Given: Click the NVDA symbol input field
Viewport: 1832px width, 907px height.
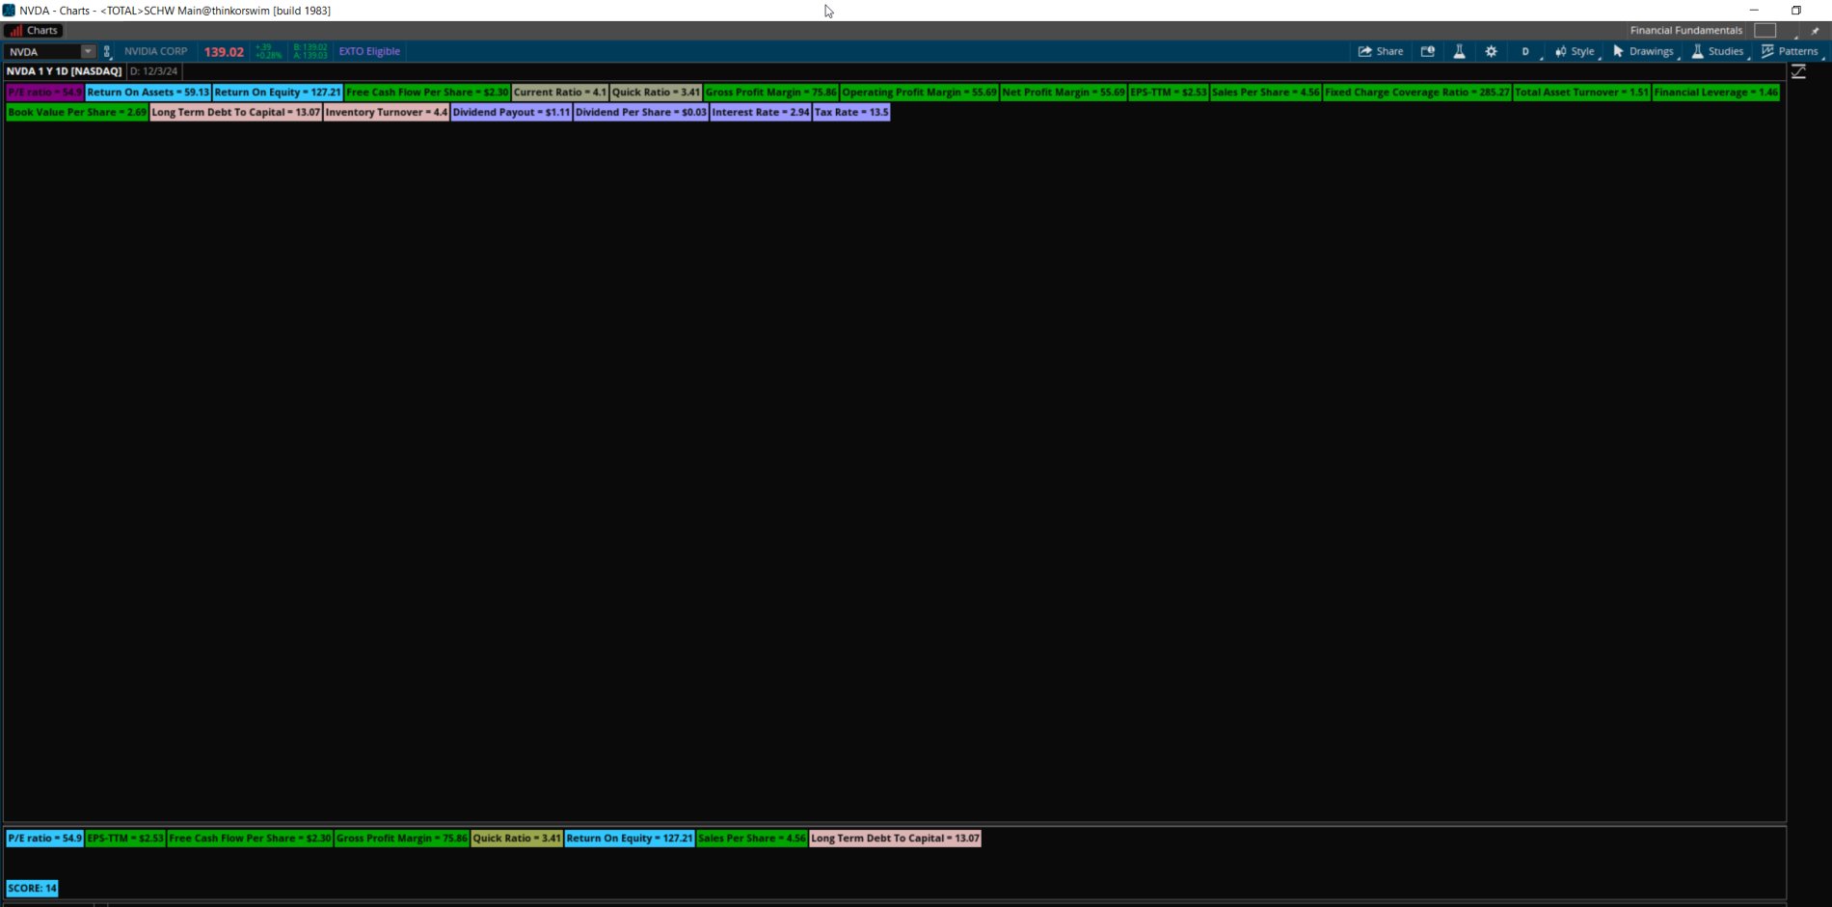Looking at the screenshot, I should 42,51.
